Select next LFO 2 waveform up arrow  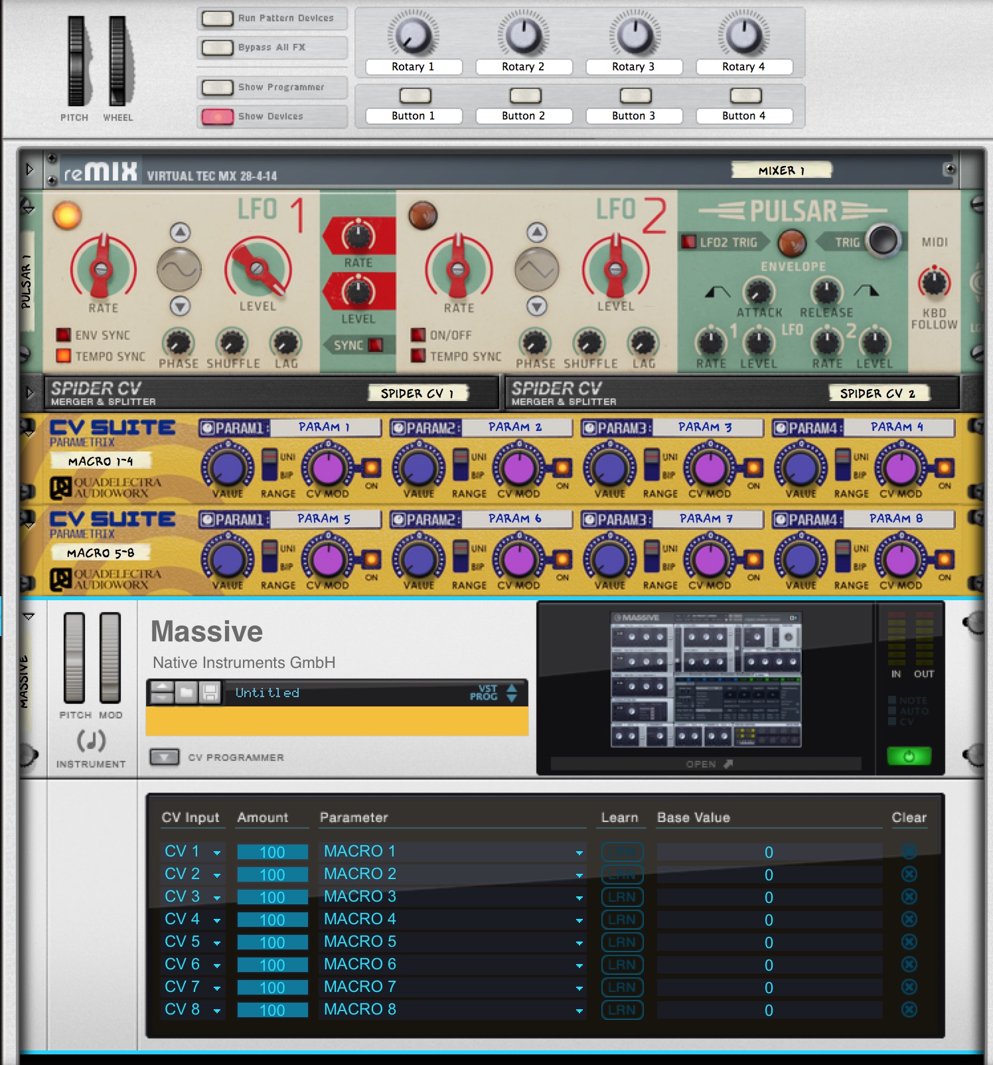coord(537,232)
